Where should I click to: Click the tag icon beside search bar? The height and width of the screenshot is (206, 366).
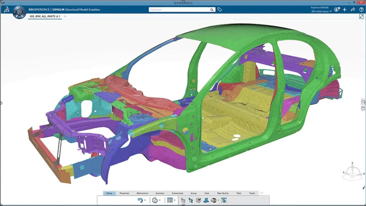219,10
